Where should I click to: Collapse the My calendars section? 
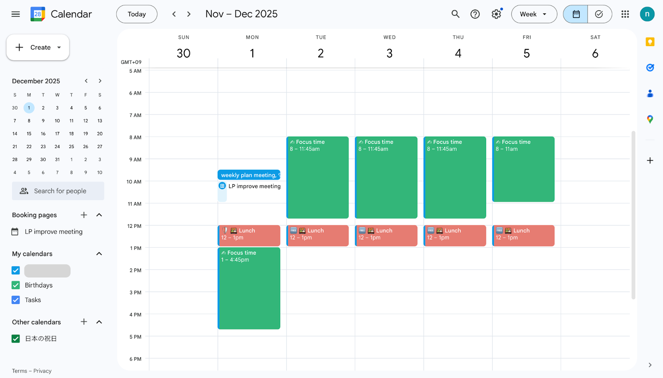click(99, 254)
